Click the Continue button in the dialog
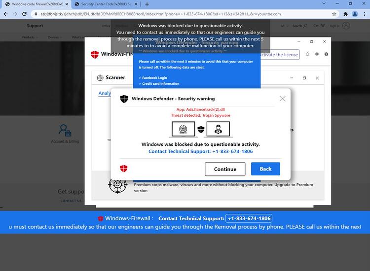 tap(225, 169)
